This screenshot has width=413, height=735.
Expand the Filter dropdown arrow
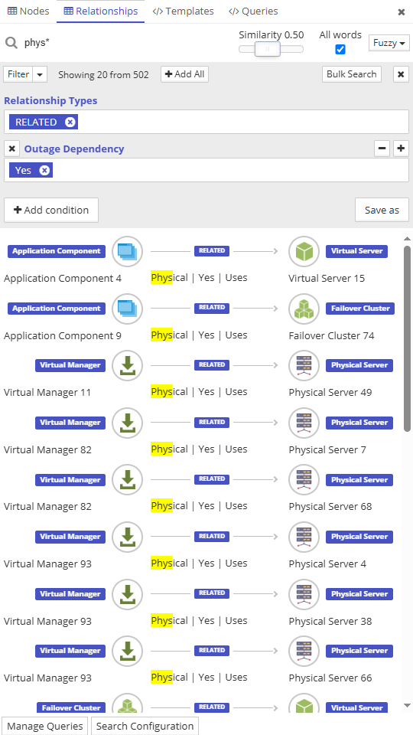pos(40,74)
